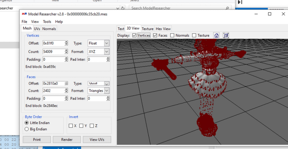Click the Print button
This screenshot has width=288, height=149.
click(37, 140)
